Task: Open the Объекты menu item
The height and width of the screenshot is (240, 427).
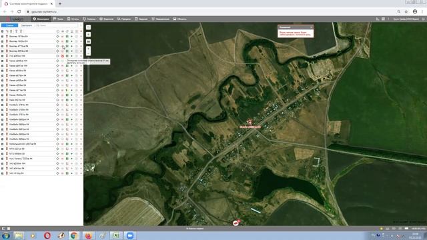Action: click(x=180, y=19)
